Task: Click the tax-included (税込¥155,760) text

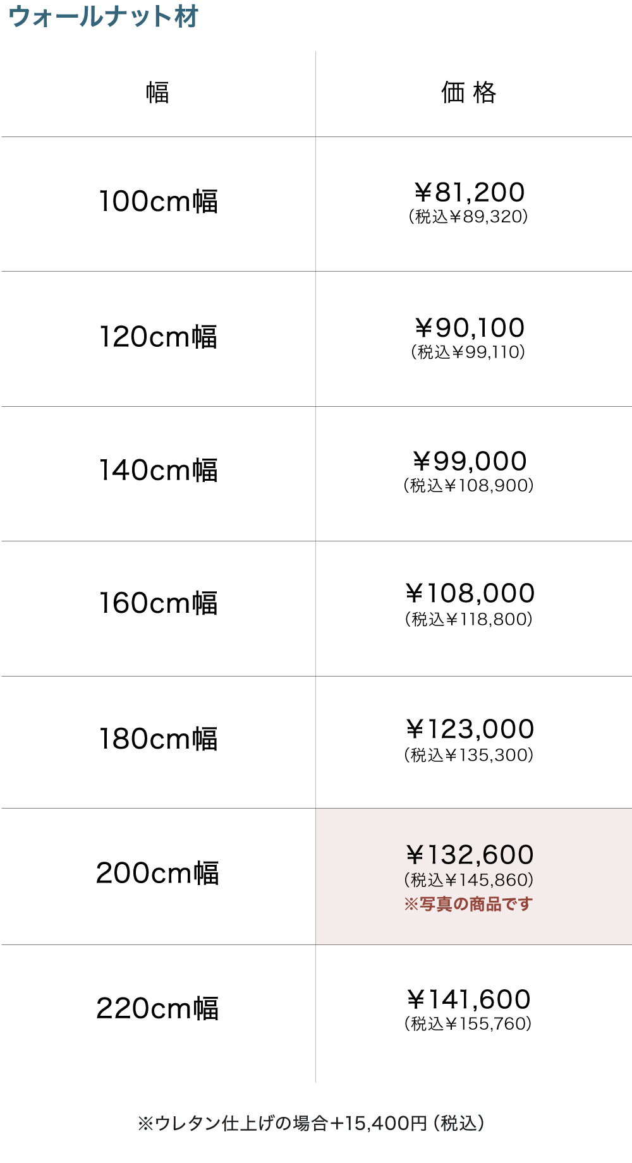Action: (468, 1024)
